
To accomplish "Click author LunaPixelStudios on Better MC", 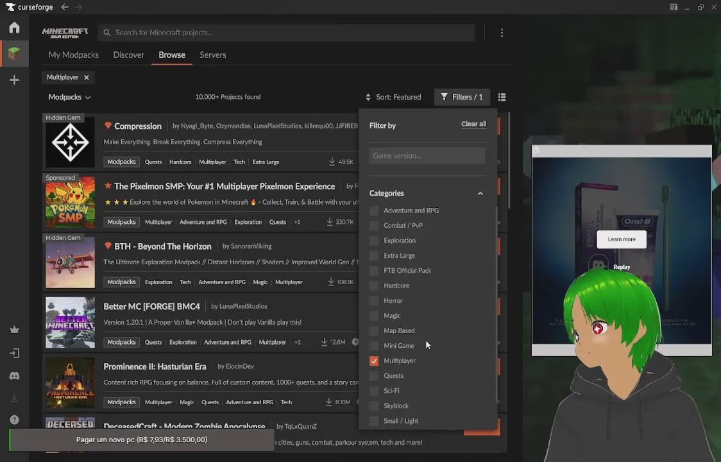I will click(243, 307).
